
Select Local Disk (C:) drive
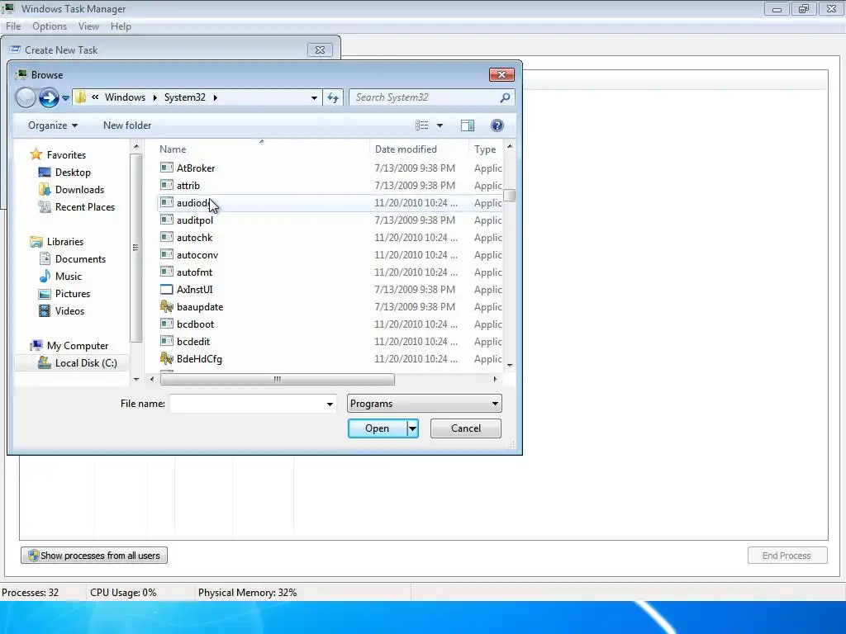tap(86, 363)
